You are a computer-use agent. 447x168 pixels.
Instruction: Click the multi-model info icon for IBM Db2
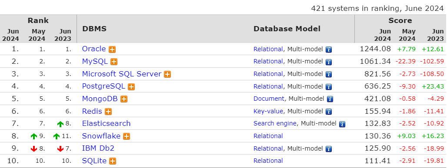329,149
